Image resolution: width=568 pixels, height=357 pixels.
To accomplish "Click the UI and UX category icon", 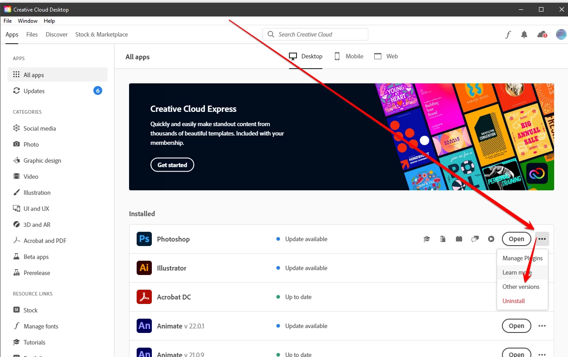I will tap(17, 209).
